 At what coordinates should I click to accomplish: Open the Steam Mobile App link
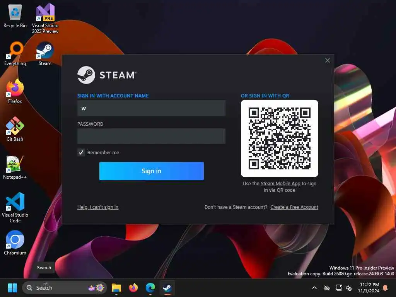point(280,184)
